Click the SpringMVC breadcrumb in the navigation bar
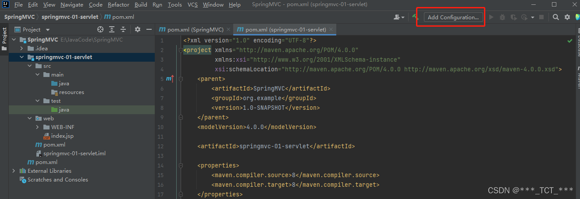580x199 pixels. [20, 17]
